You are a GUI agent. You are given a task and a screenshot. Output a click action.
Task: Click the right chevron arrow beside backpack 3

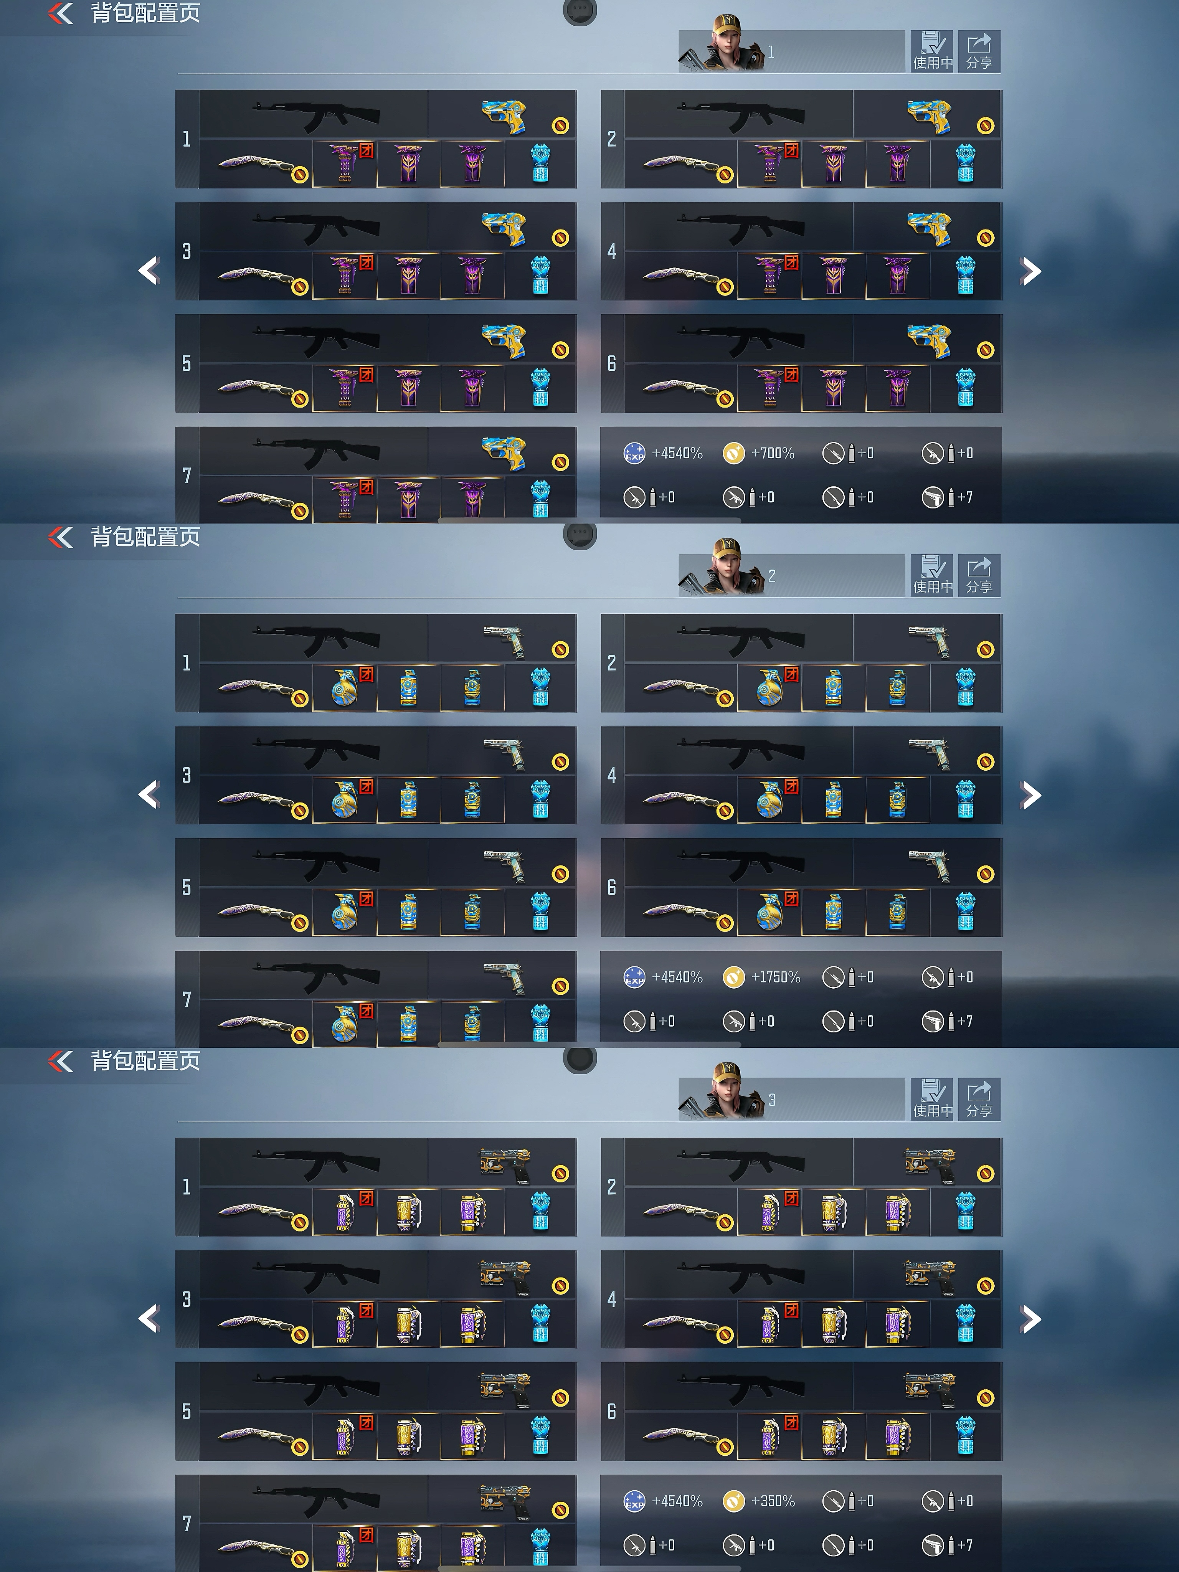click(1030, 1319)
